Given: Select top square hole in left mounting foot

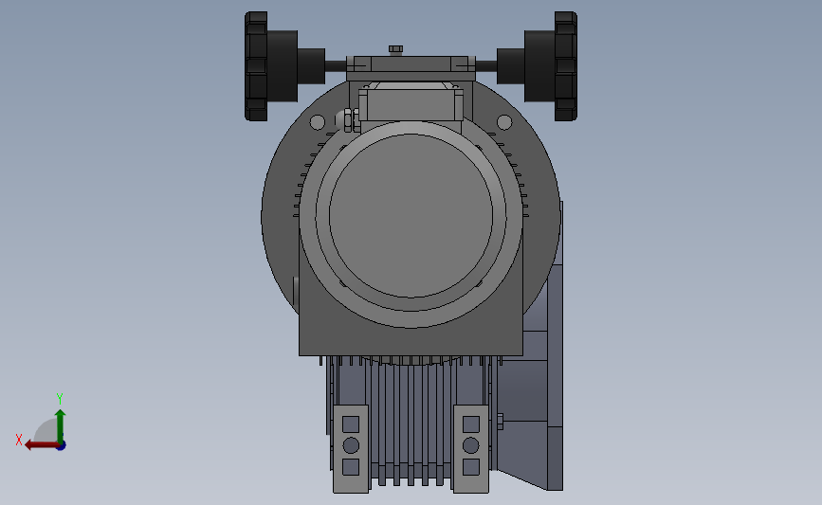Looking at the screenshot, I should 351,424.
